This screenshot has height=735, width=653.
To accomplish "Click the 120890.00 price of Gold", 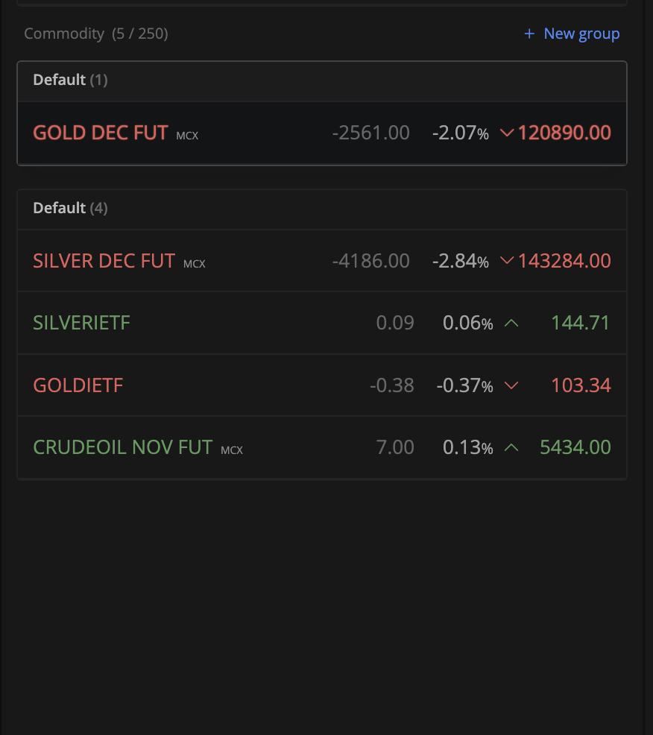I will [564, 133].
